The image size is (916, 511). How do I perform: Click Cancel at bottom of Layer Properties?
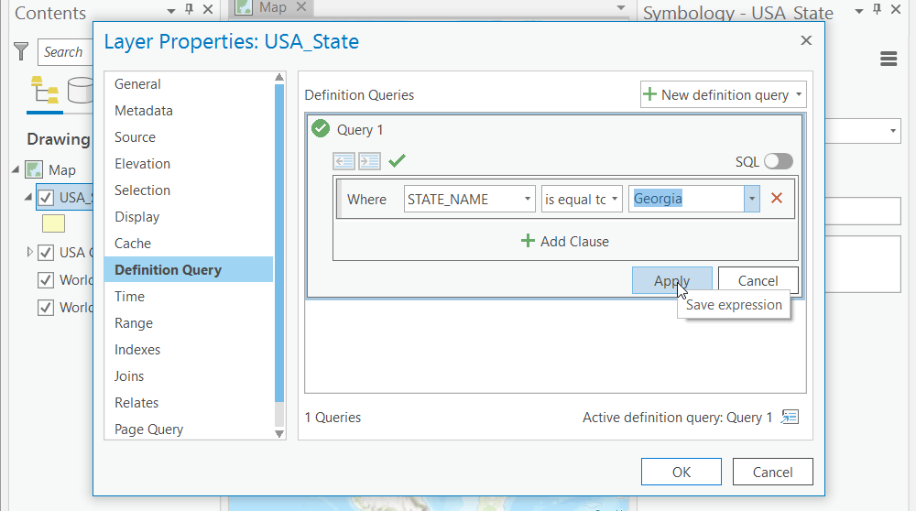coord(772,472)
